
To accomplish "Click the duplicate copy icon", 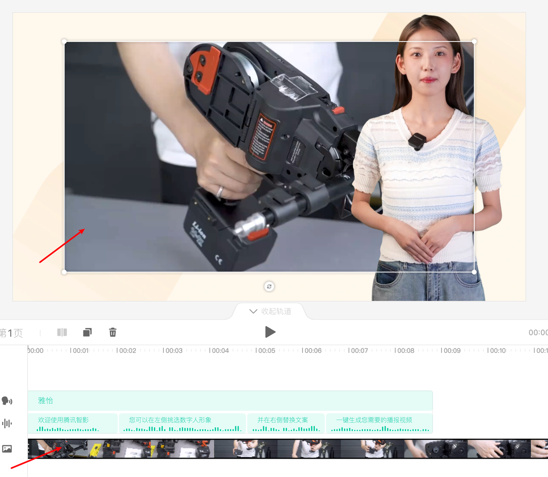I will [87, 332].
